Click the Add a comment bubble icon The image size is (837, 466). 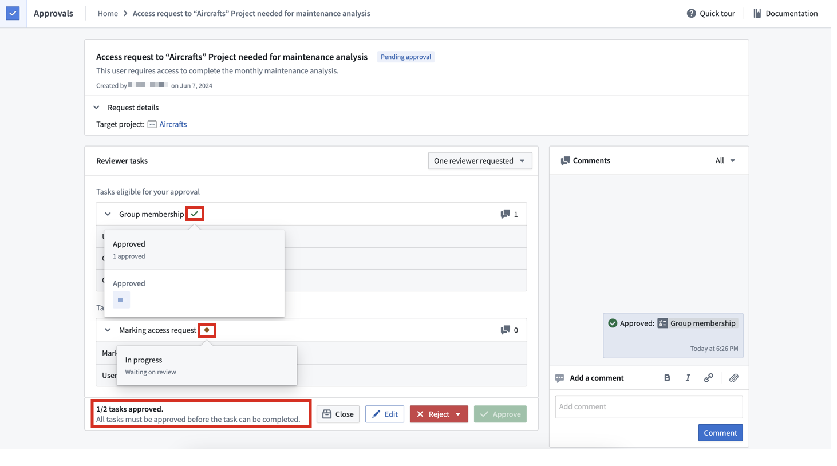click(559, 378)
